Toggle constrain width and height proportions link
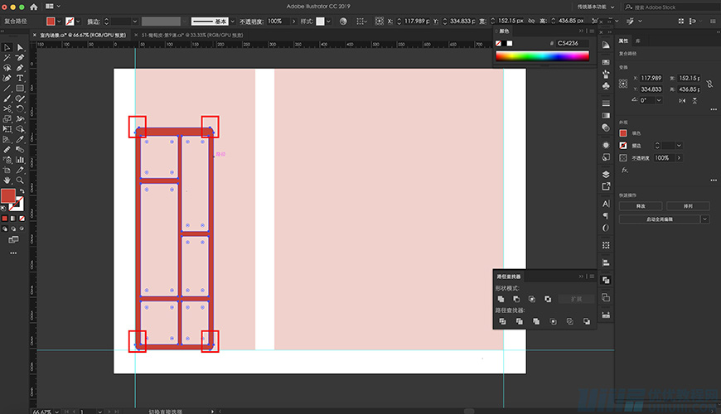Viewport: 721px width, 414px height. point(710,84)
